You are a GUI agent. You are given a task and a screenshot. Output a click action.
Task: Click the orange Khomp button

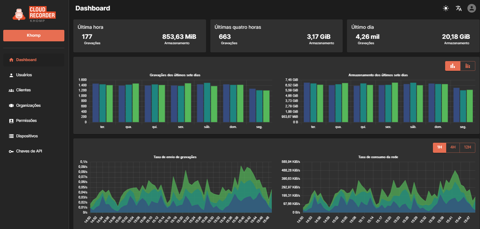tap(34, 36)
